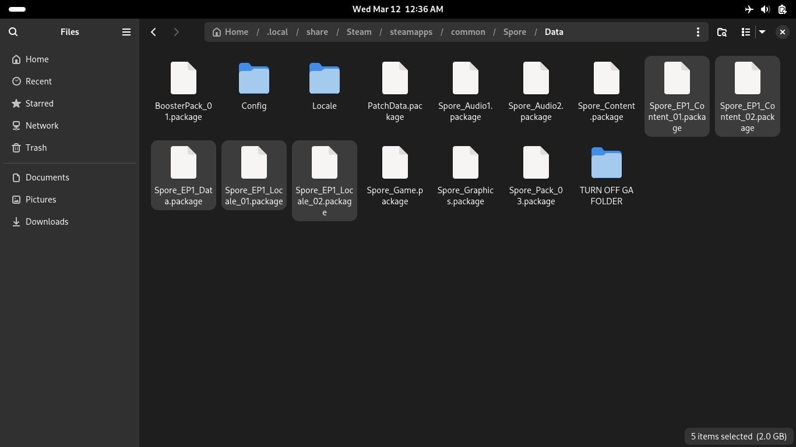This screenshot has width=796, height=447.
Task: Open Home in the sidebar
Action: point(69,59)
